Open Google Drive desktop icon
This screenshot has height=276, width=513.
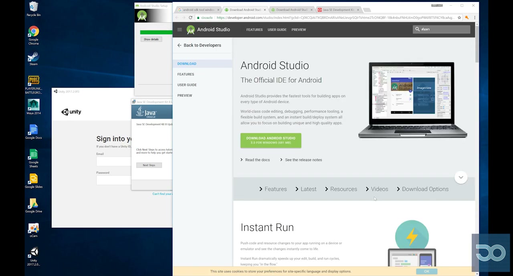tap(33, 206)
